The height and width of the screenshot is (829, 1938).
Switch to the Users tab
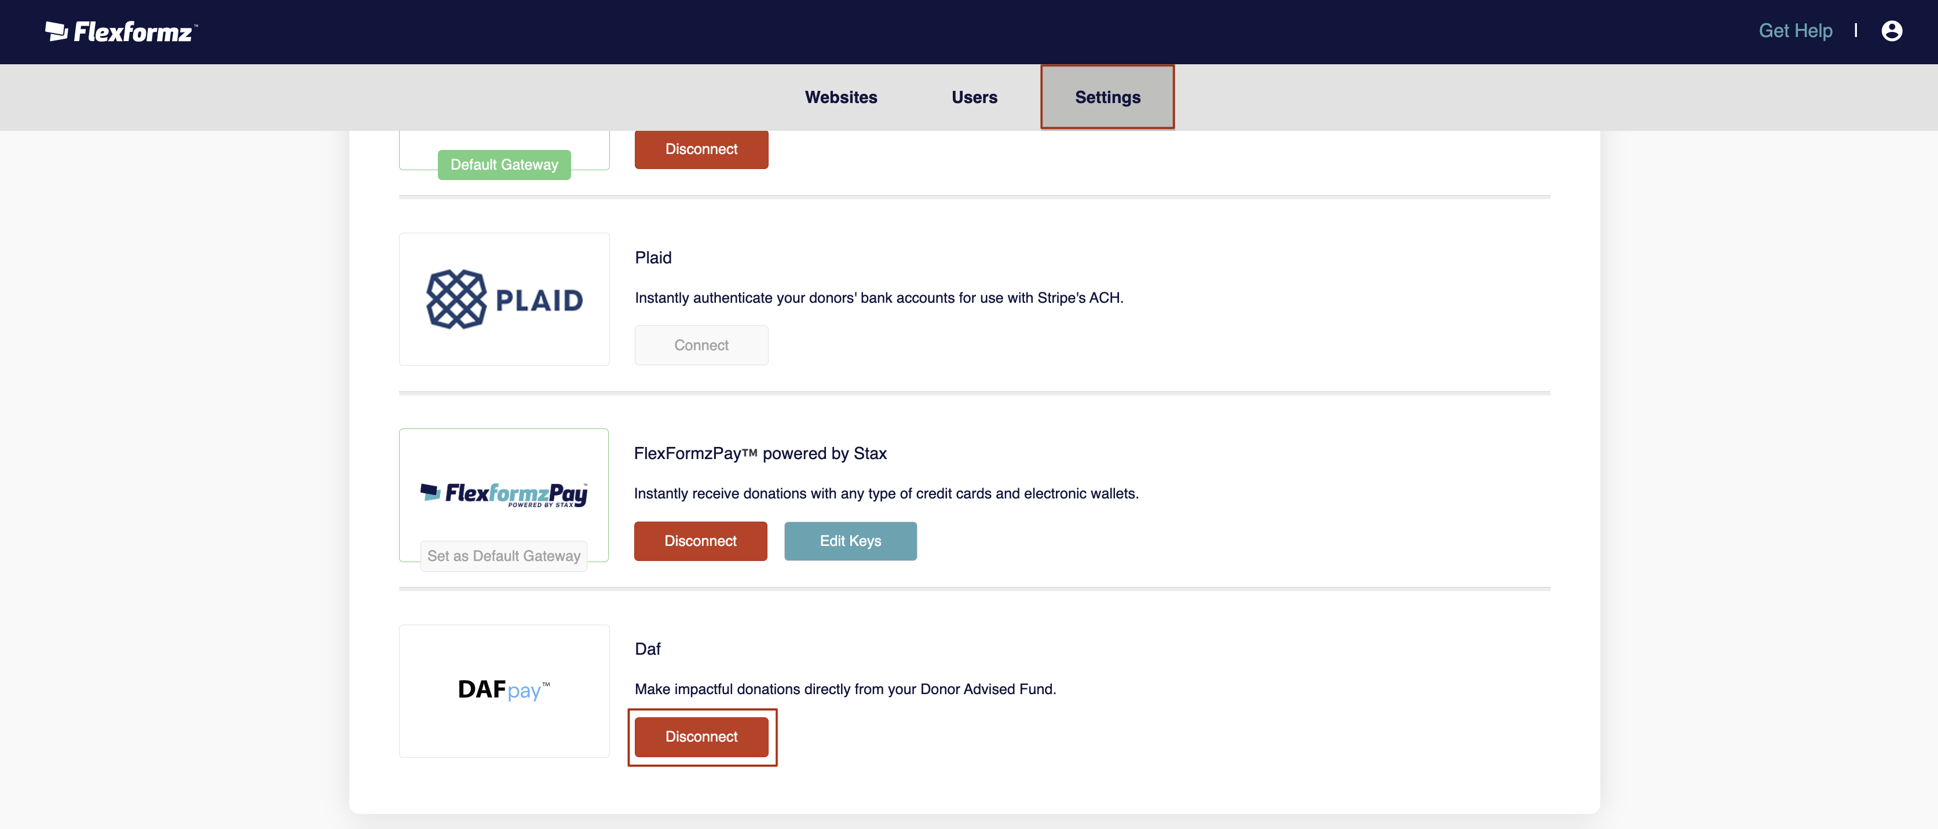pos(974,97)
